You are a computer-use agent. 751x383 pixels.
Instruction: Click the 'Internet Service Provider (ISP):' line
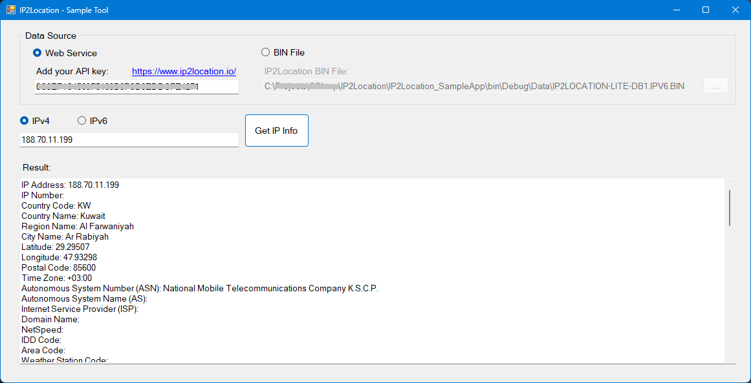80,309
